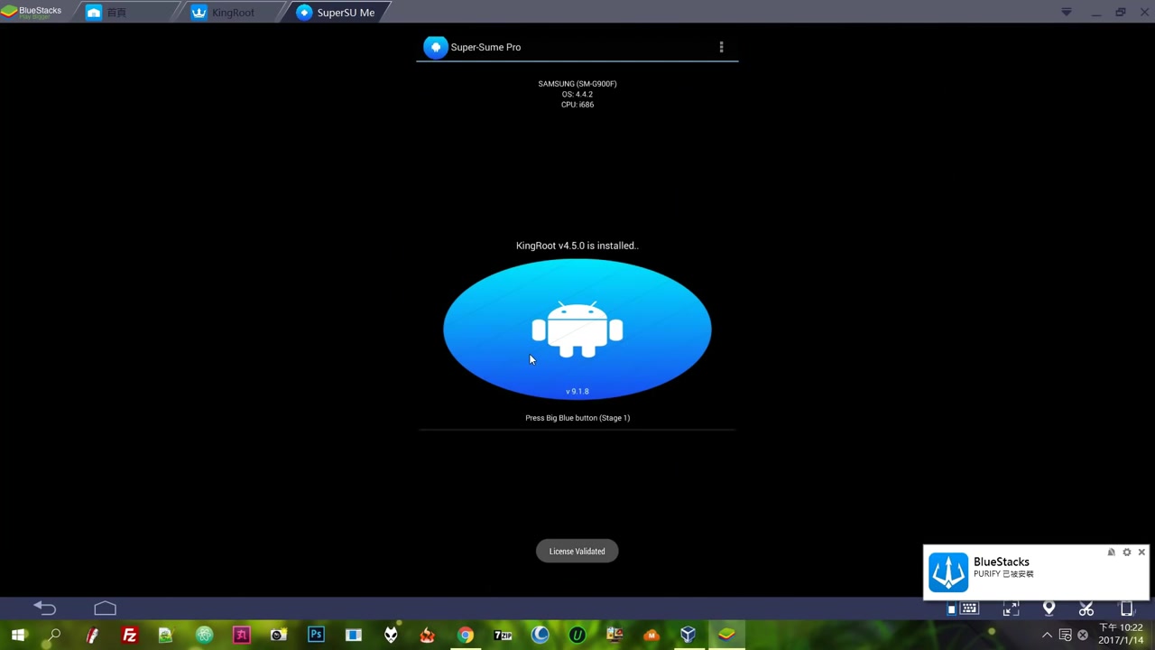Close the BlueStacks notification popup
The height and width of the screenshot is (650, 1155).
[1141, 552]
